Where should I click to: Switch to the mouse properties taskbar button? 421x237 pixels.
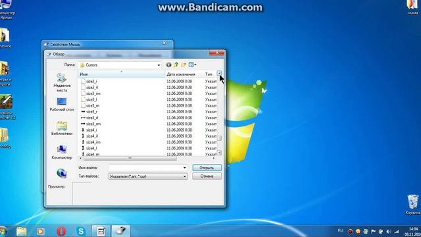coord(120,231)
